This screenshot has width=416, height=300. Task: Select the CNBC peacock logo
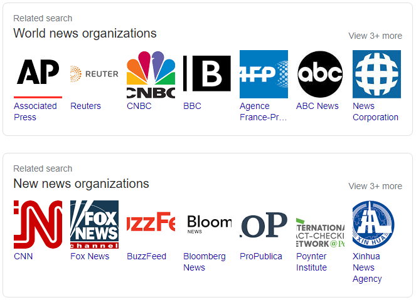[151, 74]
